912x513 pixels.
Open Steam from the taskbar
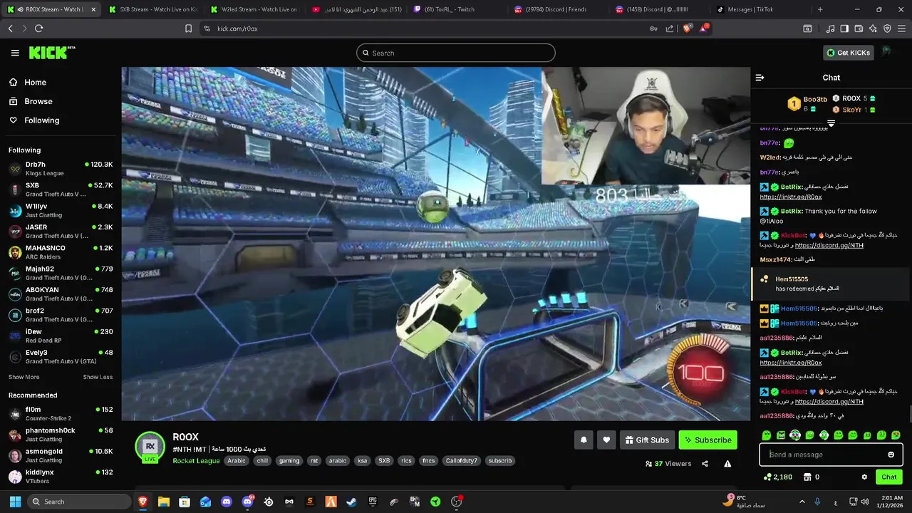351,502
